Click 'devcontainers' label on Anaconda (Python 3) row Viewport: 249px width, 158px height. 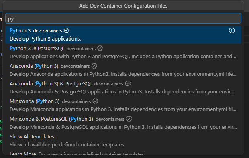[x=75, y=66]
